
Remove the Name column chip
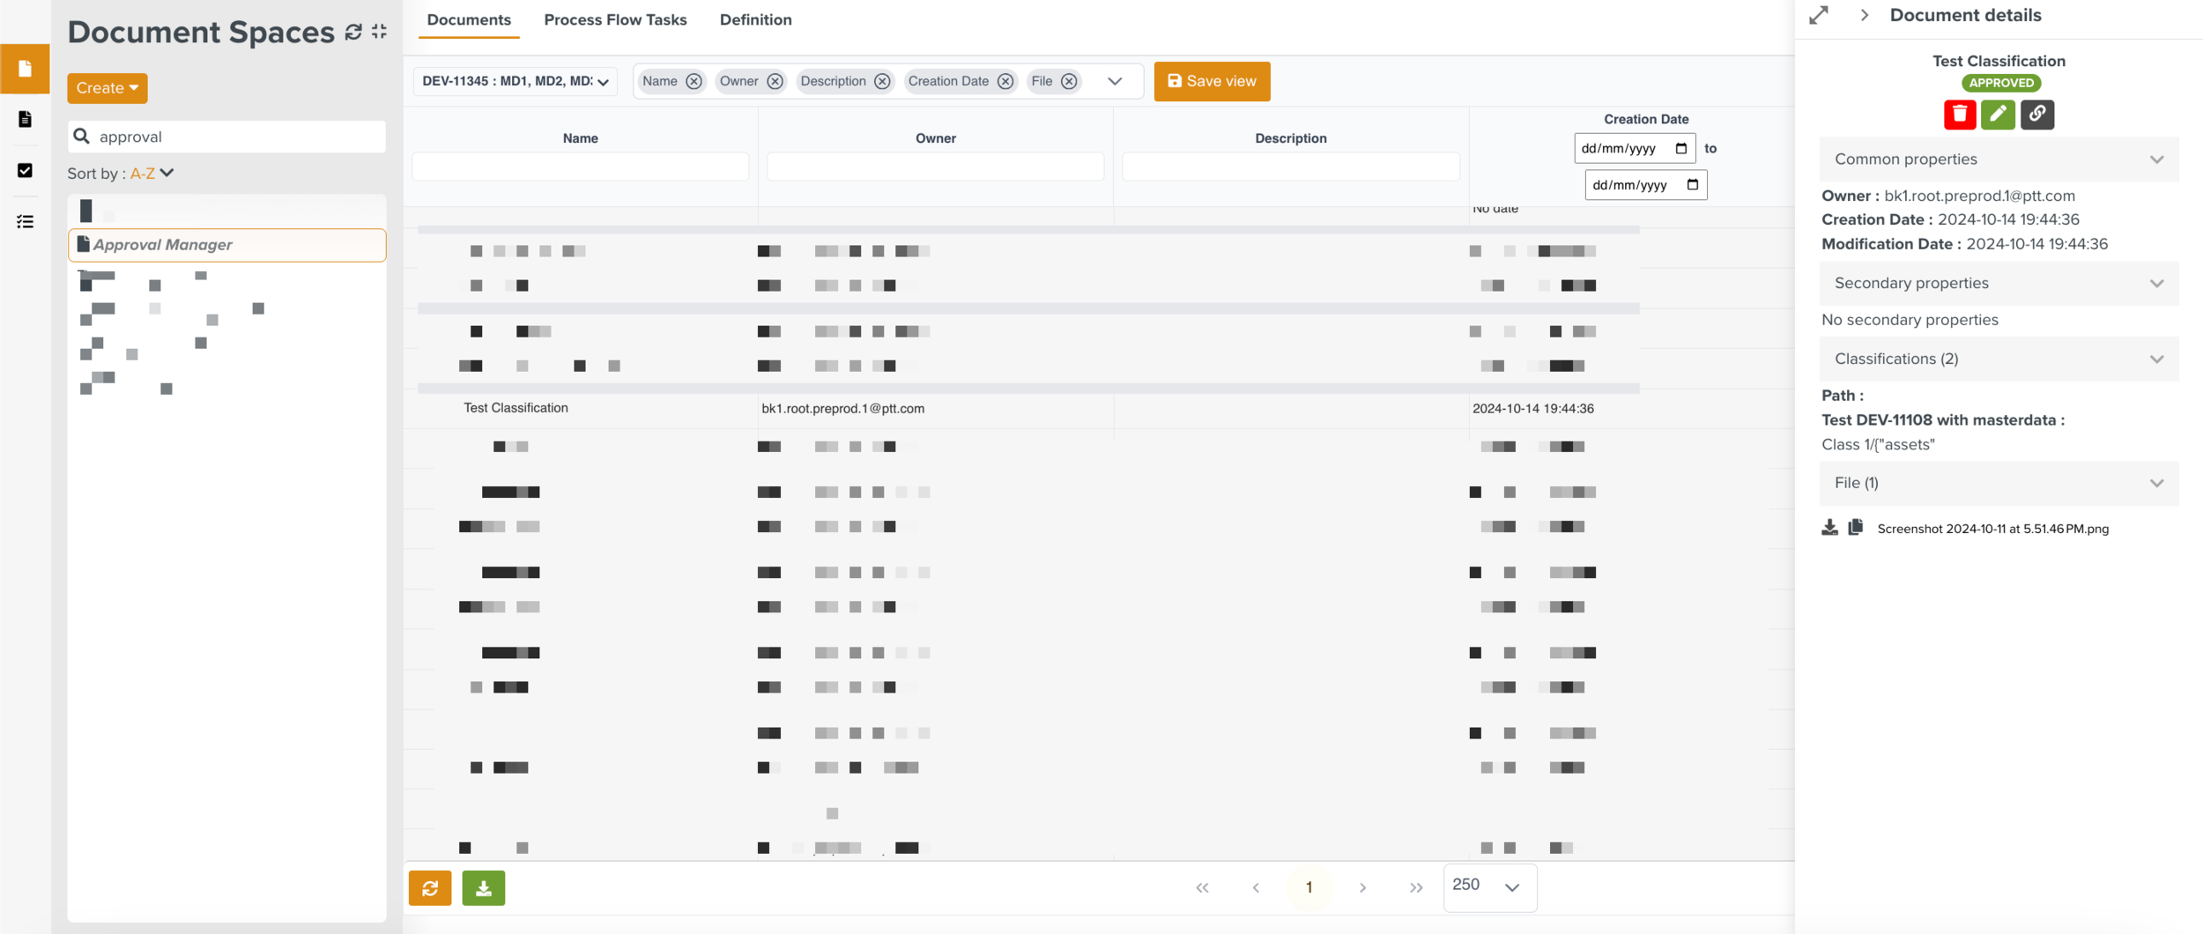tap(694, 81)
